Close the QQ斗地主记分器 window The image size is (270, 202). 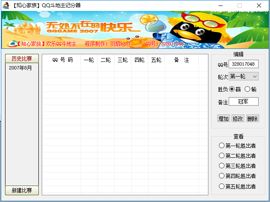pos(259,5)
